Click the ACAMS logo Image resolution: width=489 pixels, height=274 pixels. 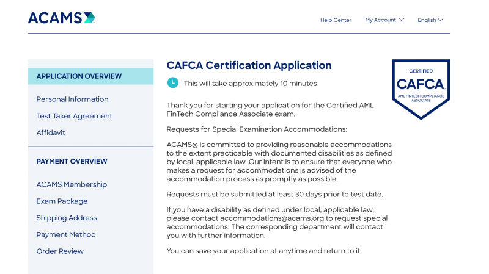(x=61, y=18)
